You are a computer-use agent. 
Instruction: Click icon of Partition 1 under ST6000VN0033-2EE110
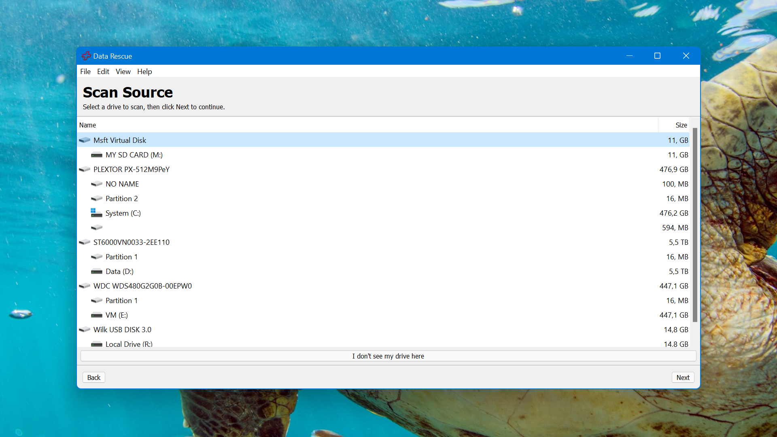click(x=97, y=257)
